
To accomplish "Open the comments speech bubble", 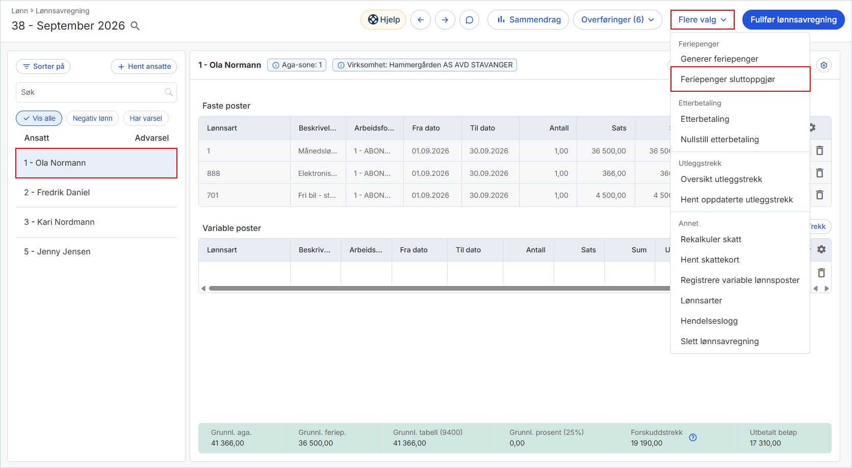I will click(x=470, y=19).
